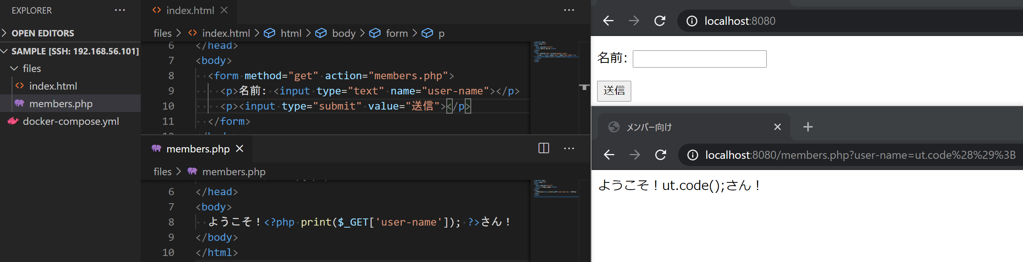Click split editor icon in members.php group
1023x262 pixels.
pyautogui.click(x=543, y=148)
